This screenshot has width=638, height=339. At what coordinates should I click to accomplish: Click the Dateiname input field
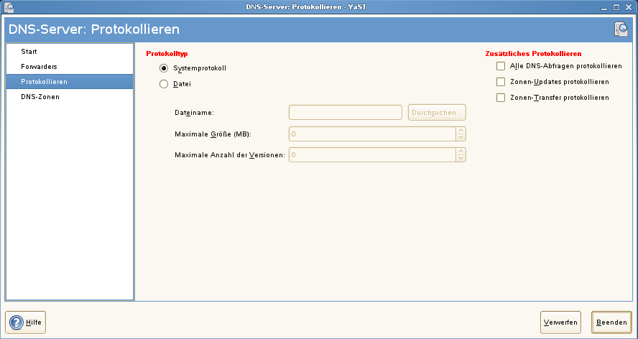(x=346, y=112)
